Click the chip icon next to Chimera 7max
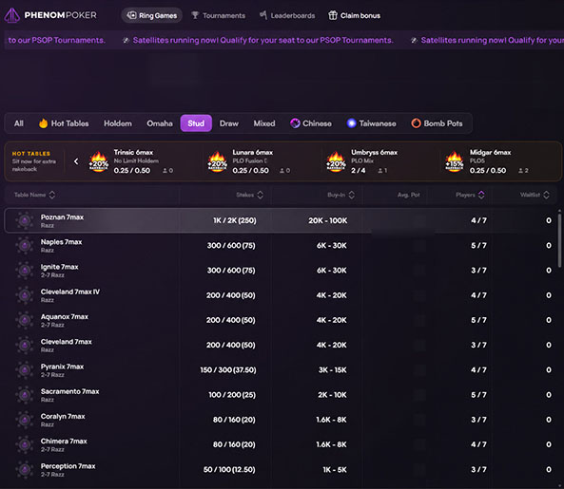564x489 pixels. [x=25, y=444]
